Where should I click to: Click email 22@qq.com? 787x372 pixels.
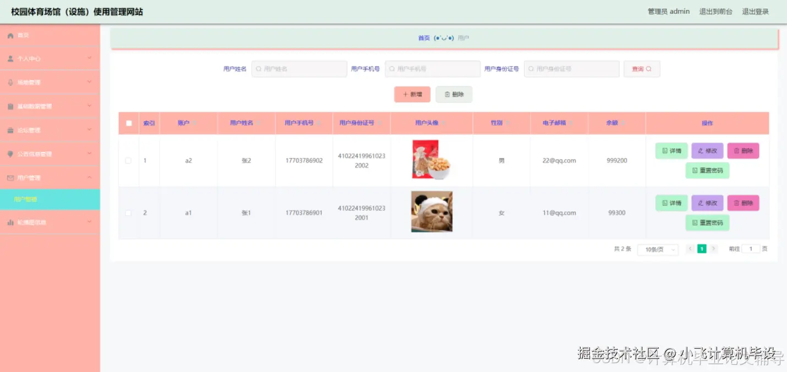[559, 161]
